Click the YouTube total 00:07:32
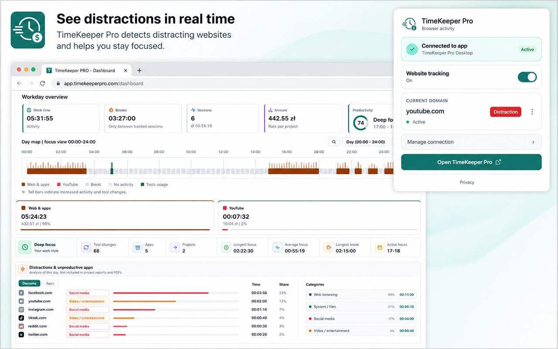The height and width of the screenshot is (349, 558). click(x=236, y=216)
